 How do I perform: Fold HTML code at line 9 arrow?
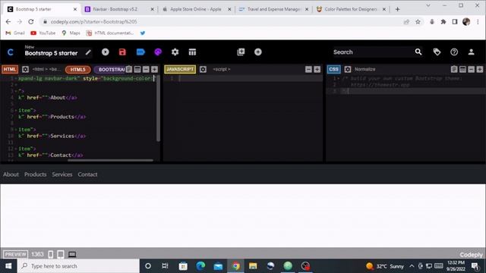click(16, 130)
